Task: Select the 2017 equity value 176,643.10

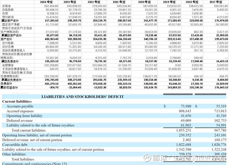Action: [x=221, y=87]
